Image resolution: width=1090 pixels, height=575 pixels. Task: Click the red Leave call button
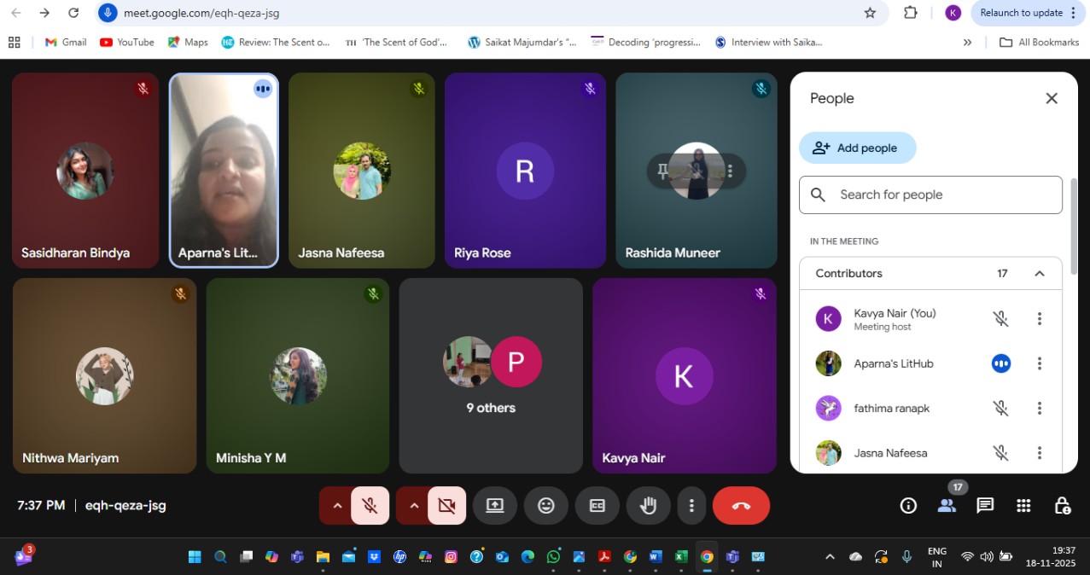tap(741, 505)
